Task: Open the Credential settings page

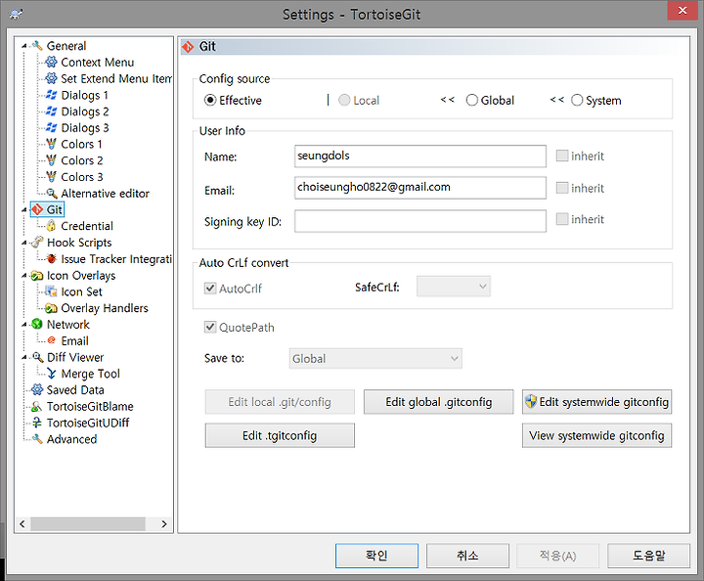Action: pyautogui.click(x=87, y=226)
